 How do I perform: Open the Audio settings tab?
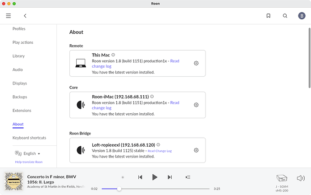18,70
